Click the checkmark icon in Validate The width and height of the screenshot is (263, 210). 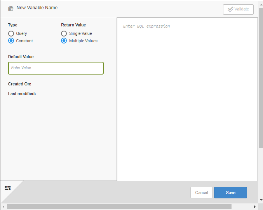(230, 9)
